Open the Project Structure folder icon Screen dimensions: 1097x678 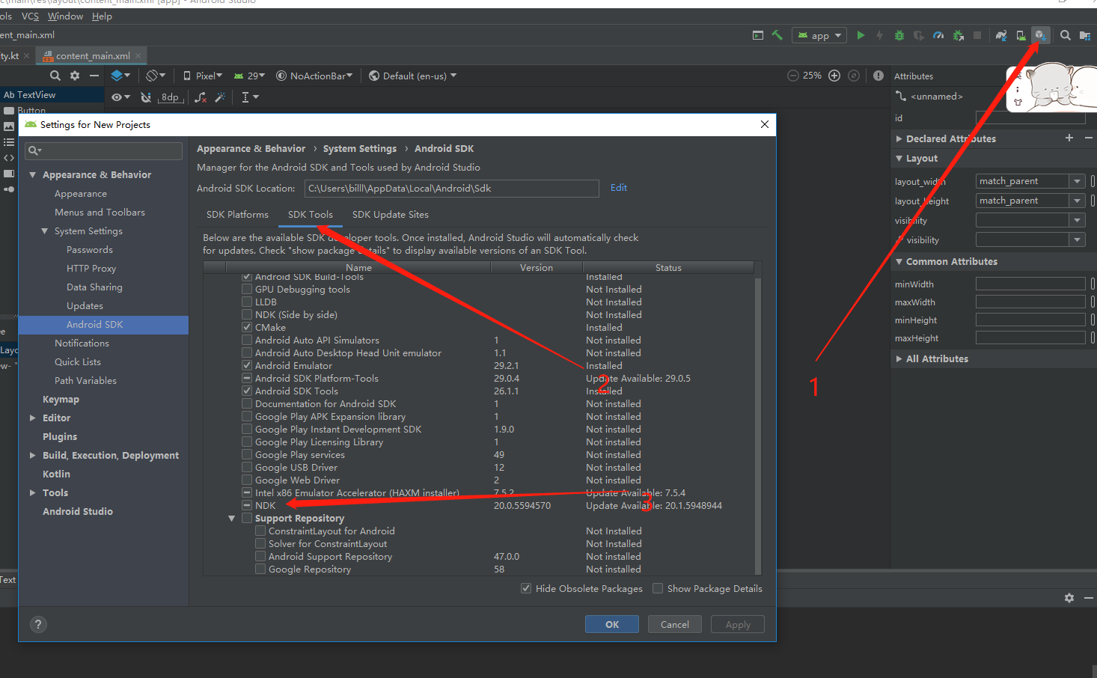(x=1085, y=35)
